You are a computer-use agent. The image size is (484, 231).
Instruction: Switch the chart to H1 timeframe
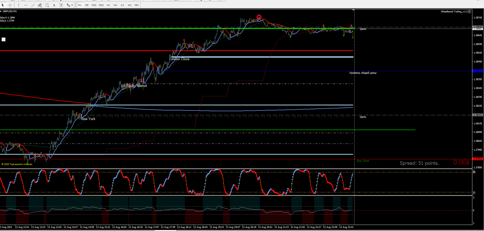pos(108,5)
